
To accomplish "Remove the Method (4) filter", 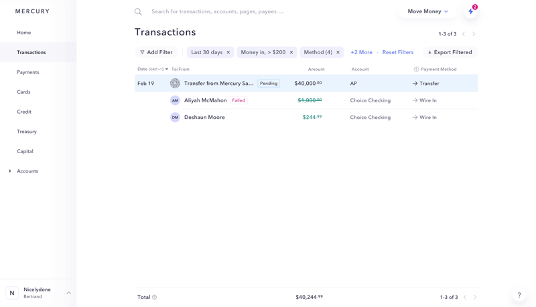I will pyautogui.click(x=338, y=52).
